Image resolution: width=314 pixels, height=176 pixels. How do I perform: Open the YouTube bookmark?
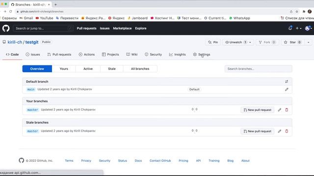point(45,18)
